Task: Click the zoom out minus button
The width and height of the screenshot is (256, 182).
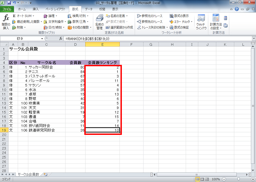Action: (x=224, y=179)
